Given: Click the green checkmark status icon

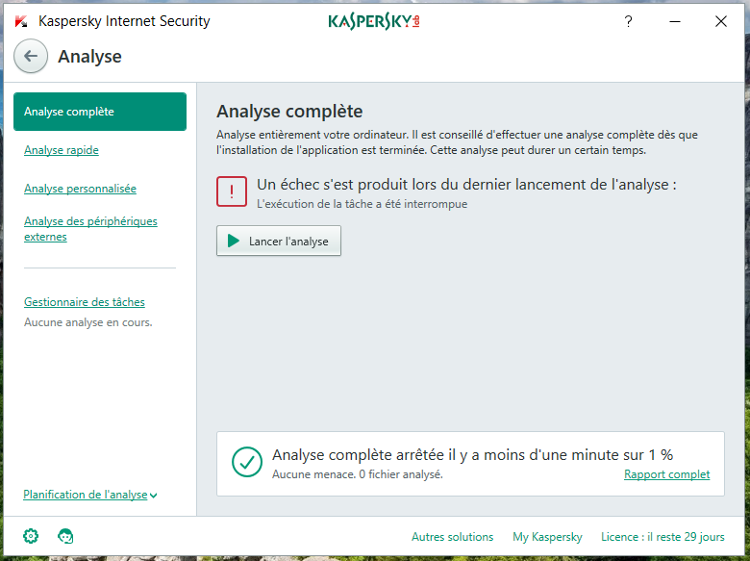Looking at the screenshot, I should (x=247, y=462).
